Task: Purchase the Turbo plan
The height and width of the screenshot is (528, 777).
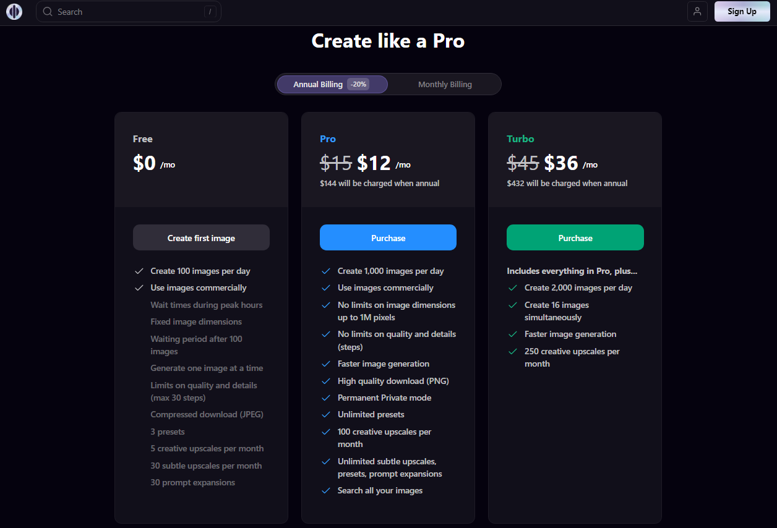Action: (x=575, y=238)
